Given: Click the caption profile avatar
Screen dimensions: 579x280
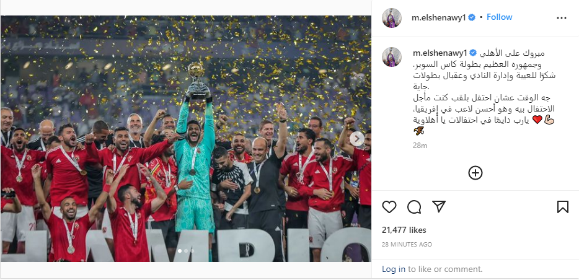Looking at the screenshot, I should tap(392, 57).
